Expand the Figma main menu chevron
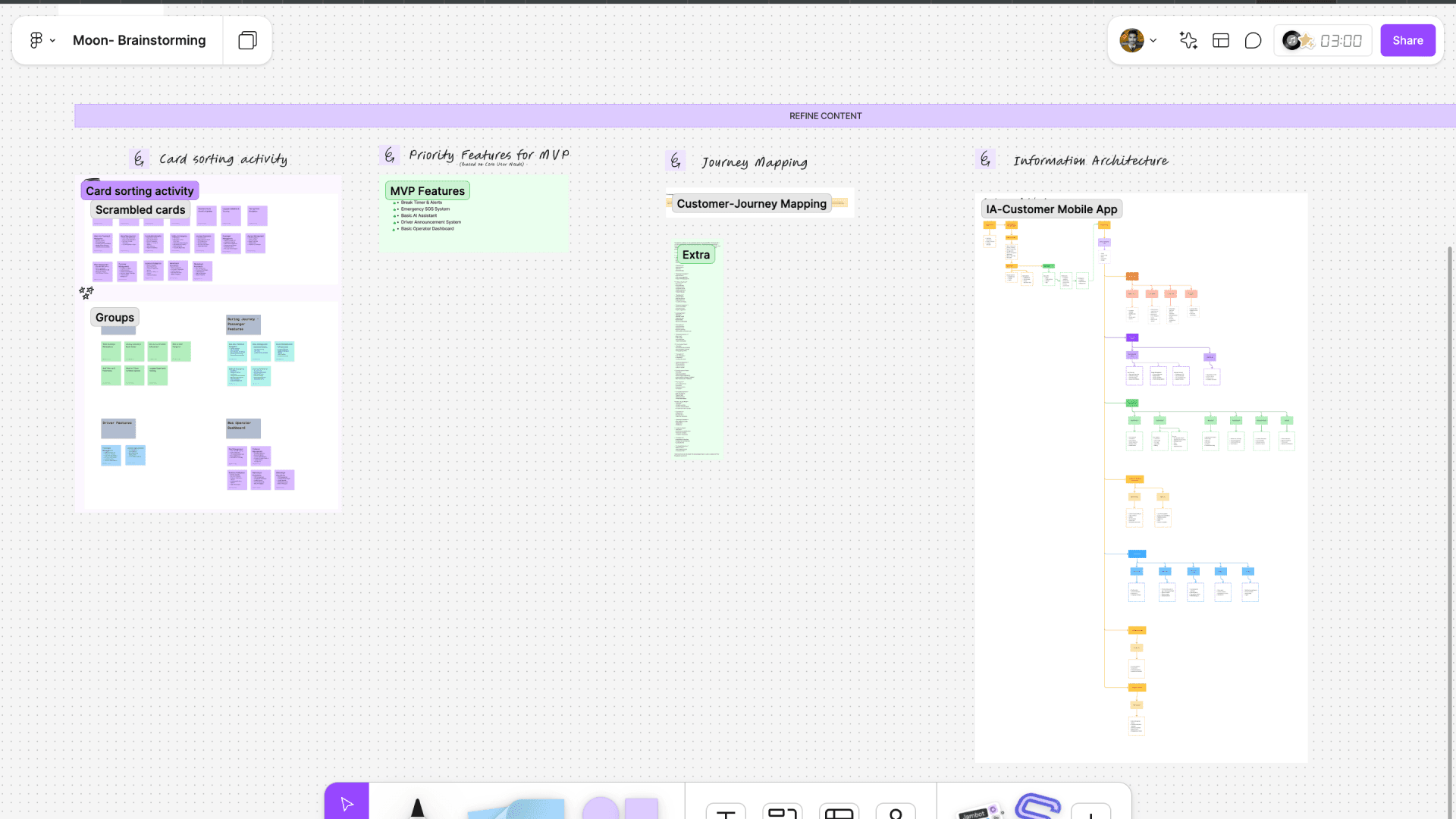Viewport: 1456px width, 819px height. point(52,41)
